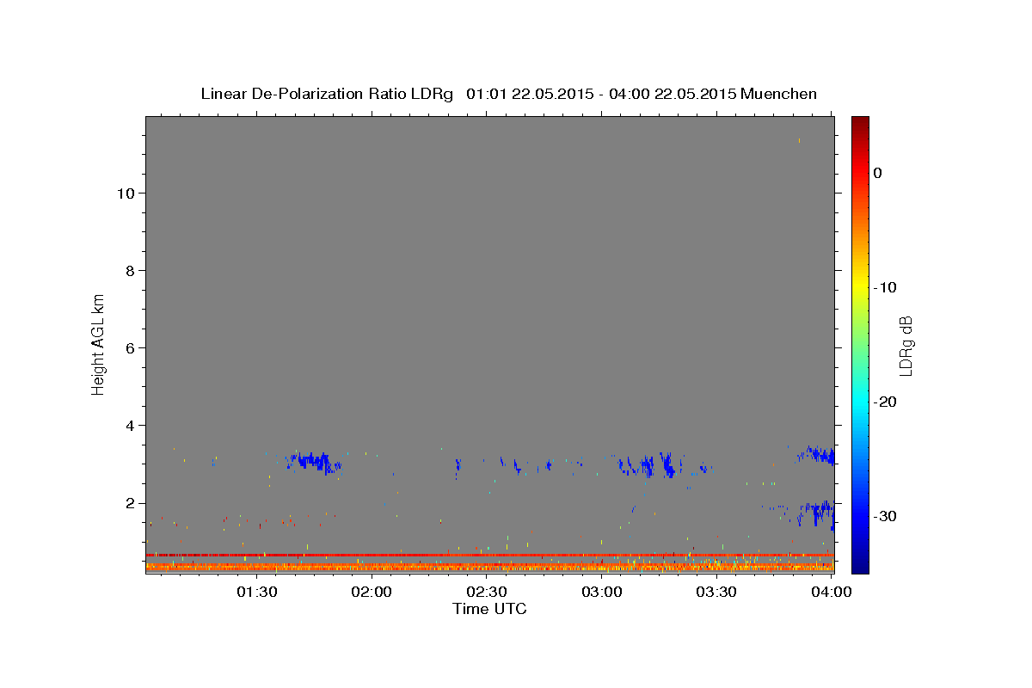
Task: Click the height tick label 6
Action: (128, 348)
